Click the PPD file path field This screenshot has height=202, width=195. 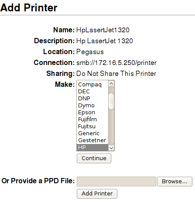click(x=116, y=181)
